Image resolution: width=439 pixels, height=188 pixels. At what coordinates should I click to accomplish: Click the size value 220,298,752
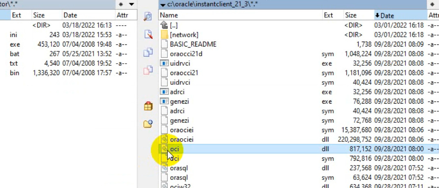click(x=355, y=139)
